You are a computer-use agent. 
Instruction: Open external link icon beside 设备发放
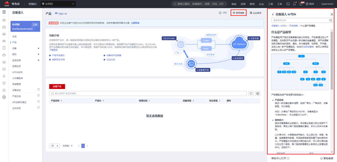(38, 89)
